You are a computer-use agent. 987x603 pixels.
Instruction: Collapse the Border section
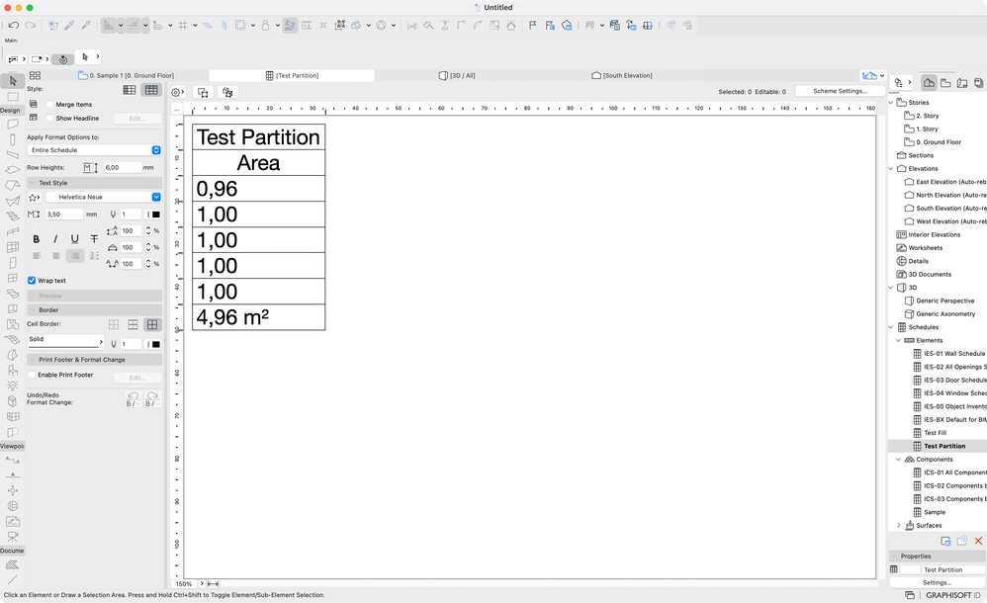click(32, 310)
